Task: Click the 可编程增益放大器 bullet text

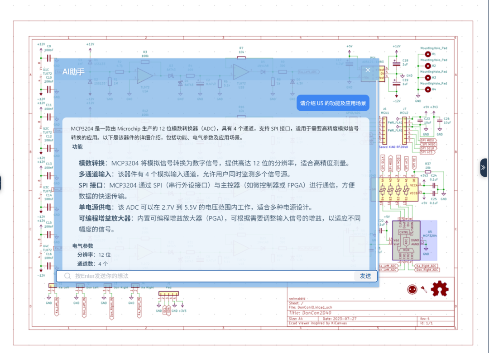Action: [220, 224]
